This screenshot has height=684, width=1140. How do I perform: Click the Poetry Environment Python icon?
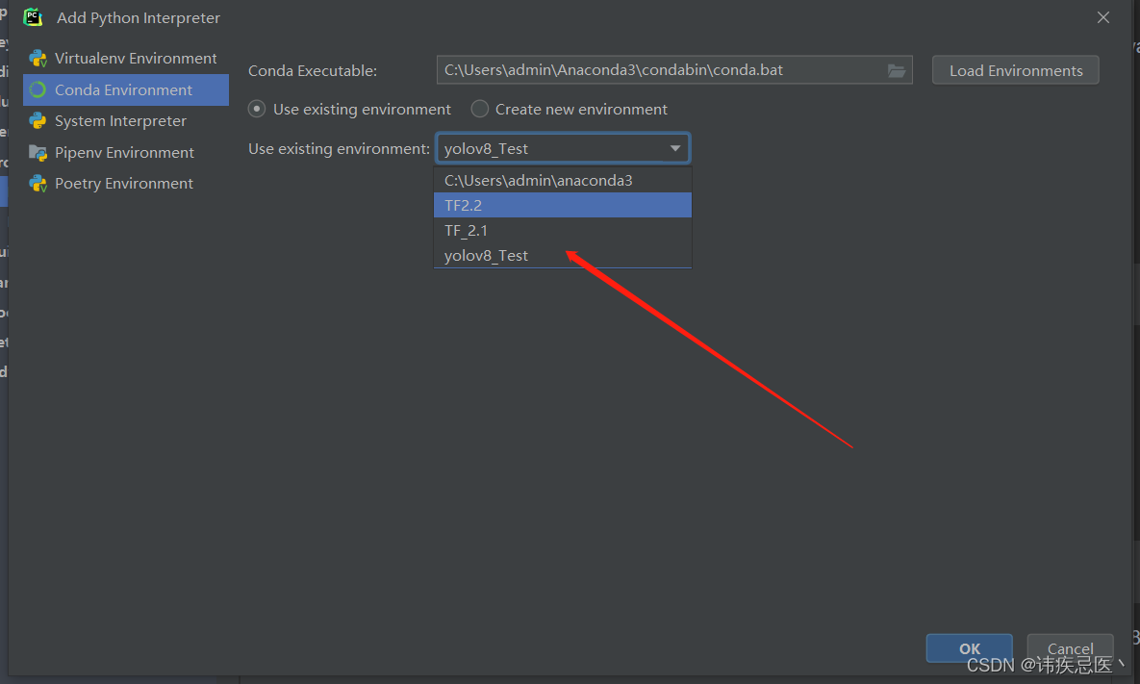coord(38,183)
